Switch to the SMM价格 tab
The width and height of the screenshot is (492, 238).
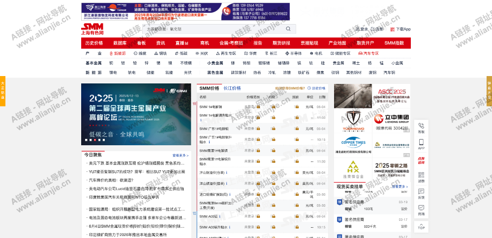click(209, 88)
